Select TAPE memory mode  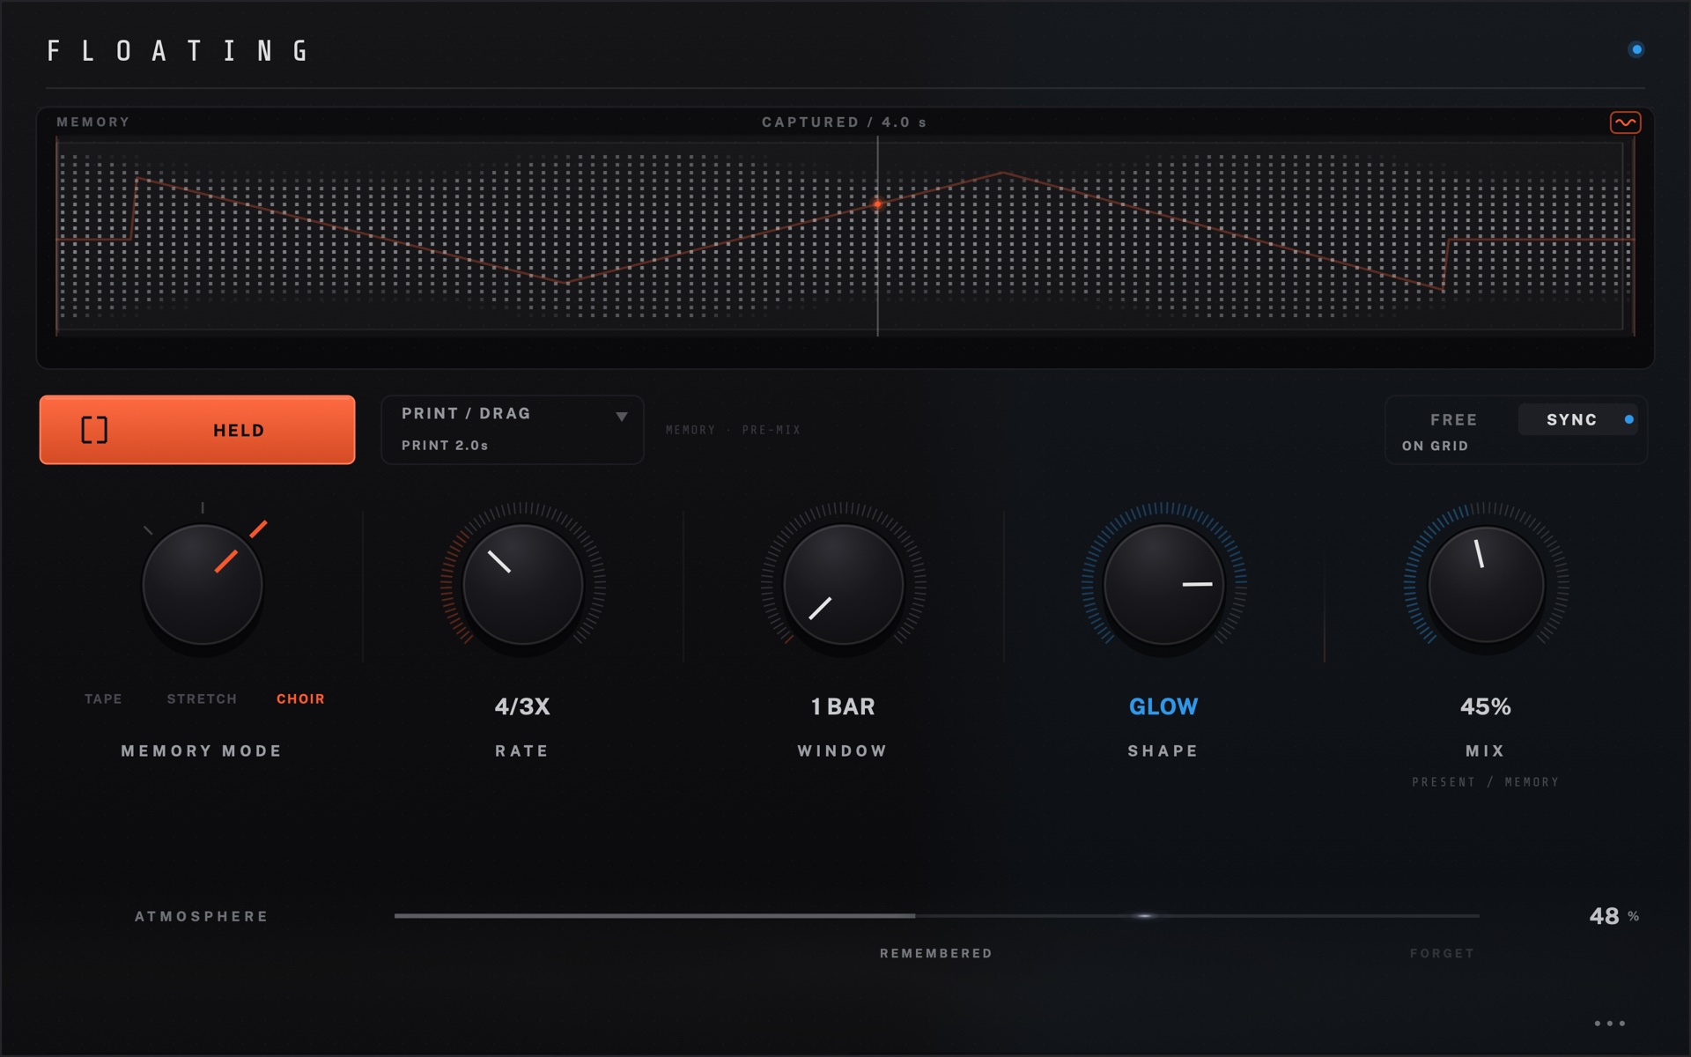103,699
